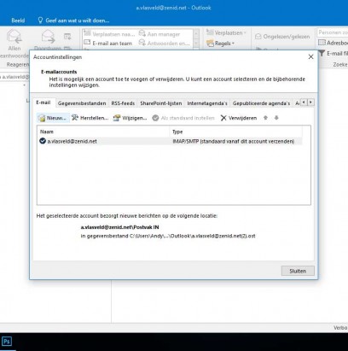Click the Personen zoeken field
The width and height of the screenshot is (348, 351).
pyautogui.click(x=333, y=32)
